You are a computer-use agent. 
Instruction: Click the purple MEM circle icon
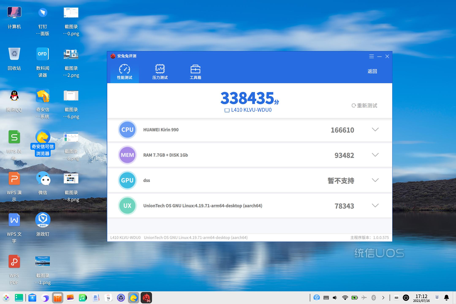(x=127, y=155)
